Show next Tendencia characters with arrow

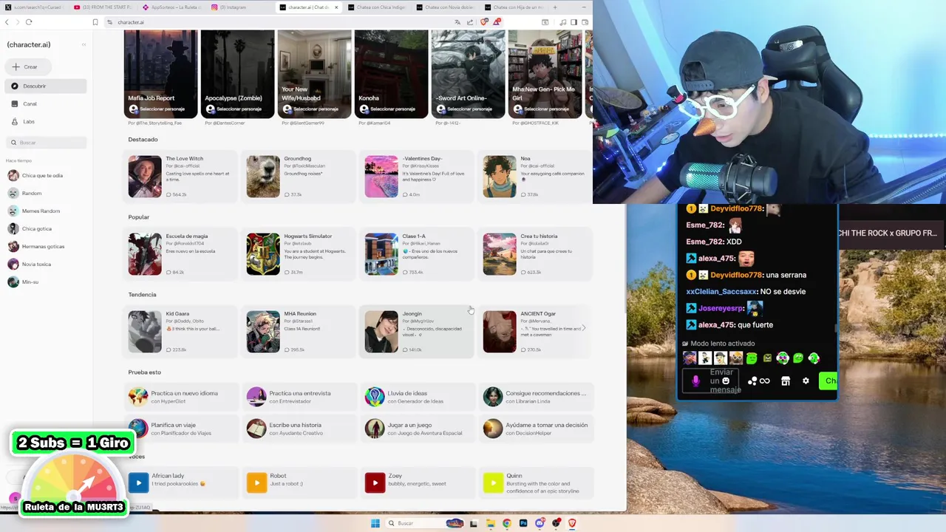tap(584, 328)
